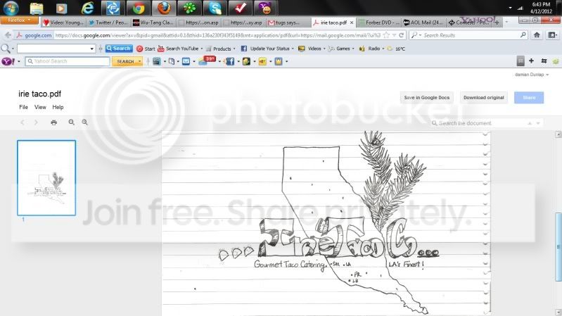Open the File menu

(x=23, y=107)
